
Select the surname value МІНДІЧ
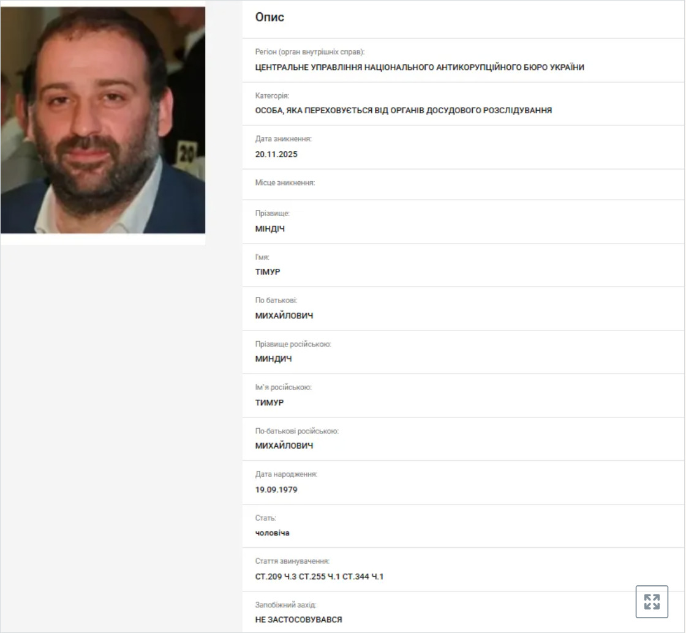click(269, 228)
